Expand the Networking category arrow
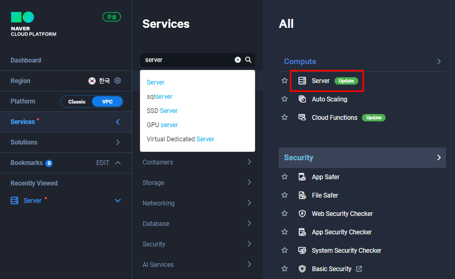The height and width of the screenshot is (279, 455). point(249,203)
